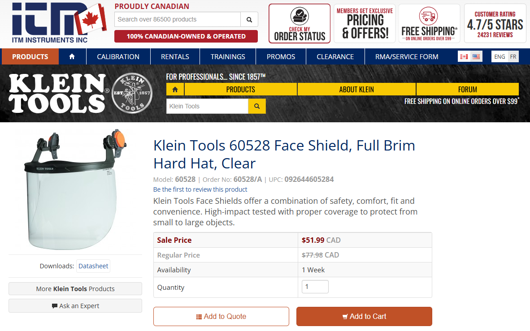Screen dimensions: 530x331
Task: Click the search magnifier in the ITM header
Action: (249, 20)
